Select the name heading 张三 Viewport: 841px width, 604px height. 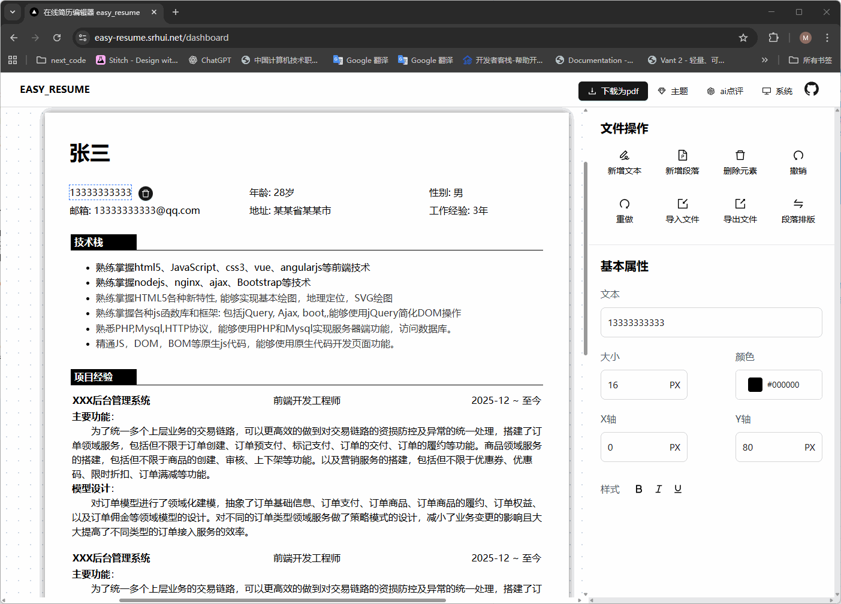[x=90, y=153]
